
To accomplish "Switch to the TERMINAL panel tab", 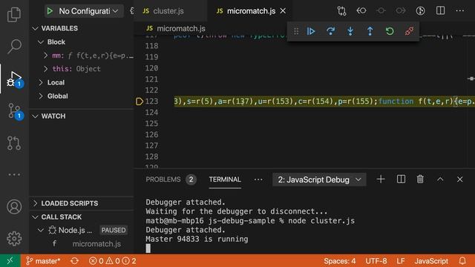I will (225, 179).
